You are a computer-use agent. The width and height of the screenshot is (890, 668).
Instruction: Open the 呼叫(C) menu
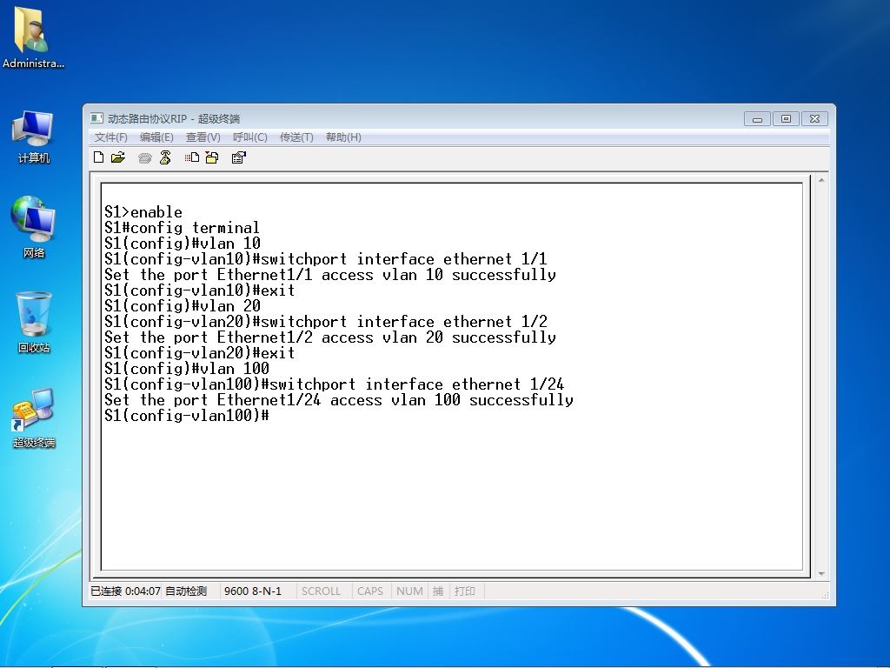coord(250,137)
